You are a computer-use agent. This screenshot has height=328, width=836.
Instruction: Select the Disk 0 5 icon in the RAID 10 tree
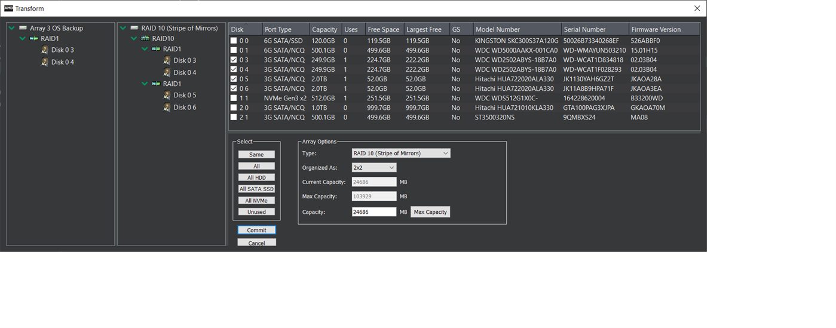167,96
